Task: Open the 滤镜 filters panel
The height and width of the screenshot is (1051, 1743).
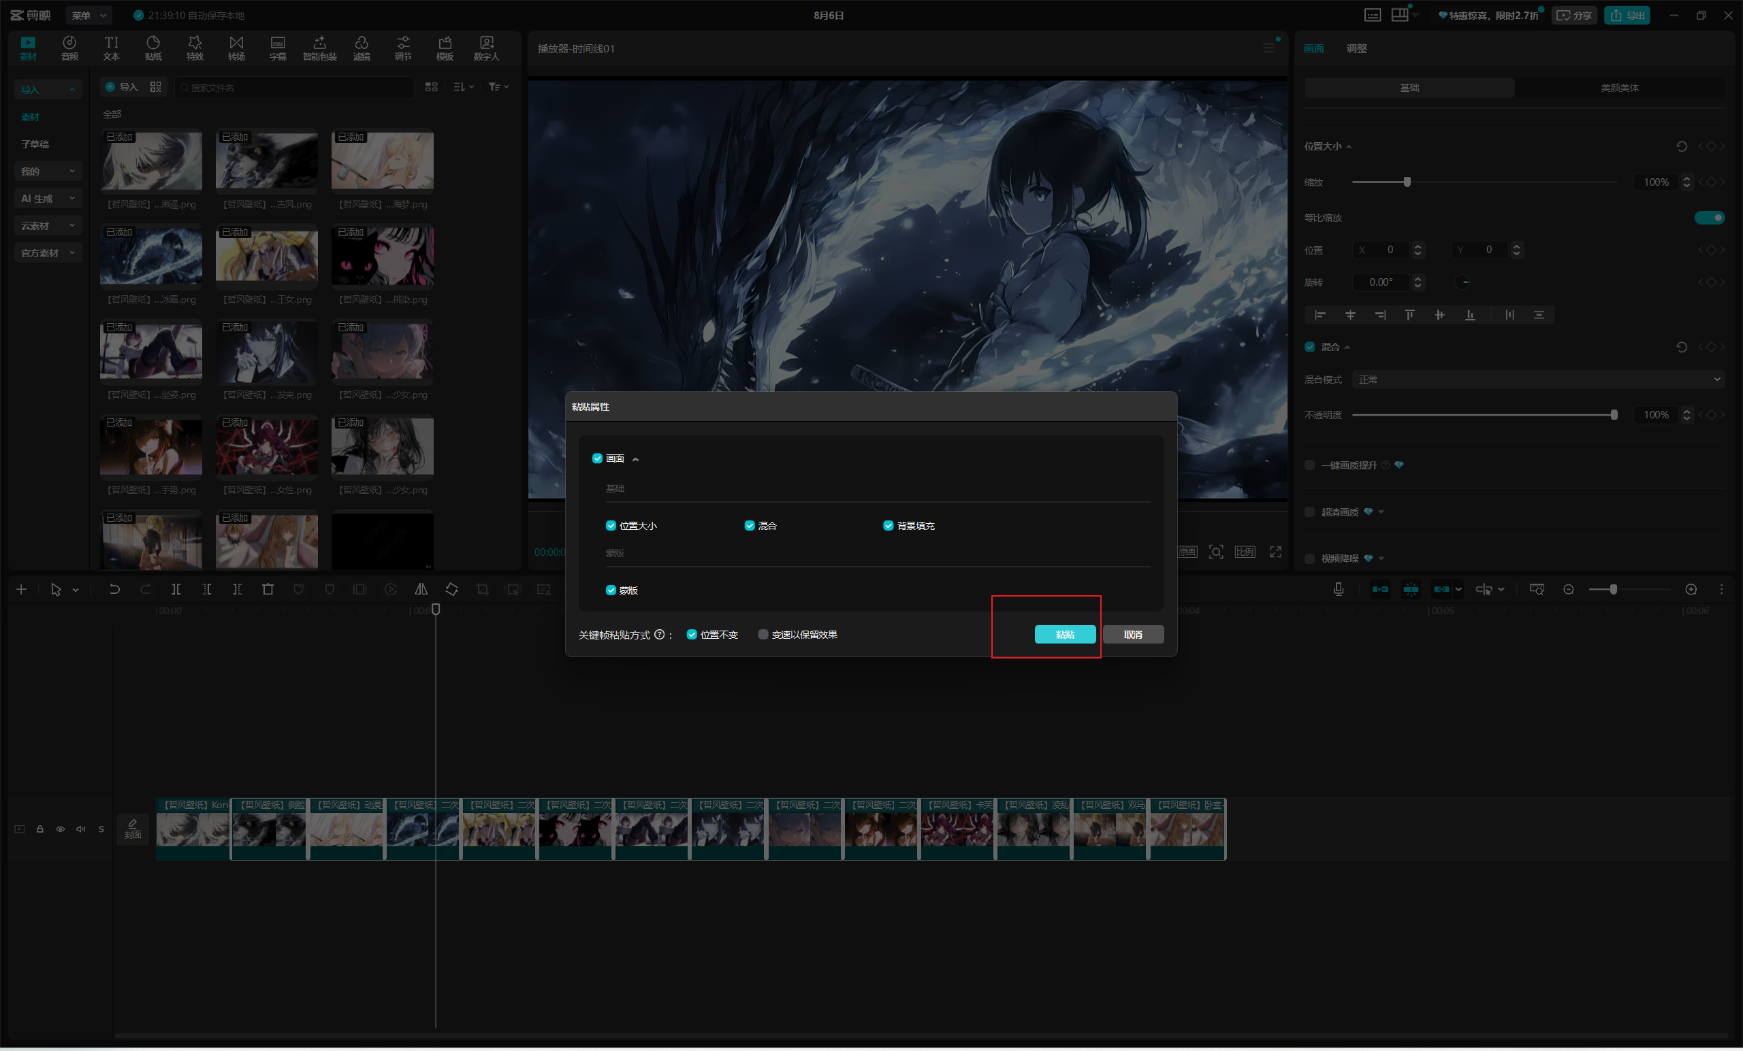Action: (x=362, y=48)
